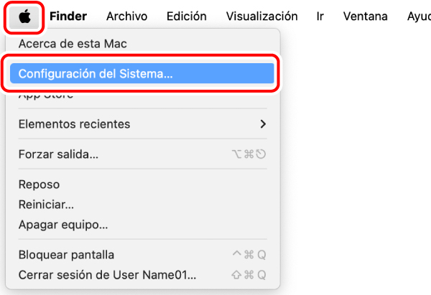Open the Ir menu
431x295 pixels.
[x=320, y=16]
